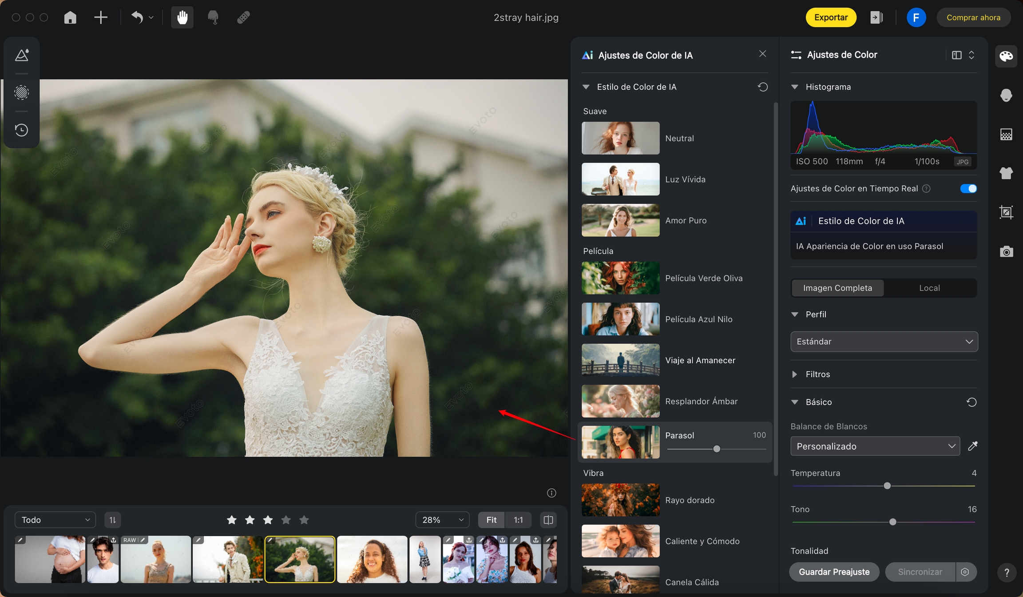Open the Perfil Estándar dropdown
Viewport: 1023px width, 597px height.
pyautogui.click(x=884, y=342)
